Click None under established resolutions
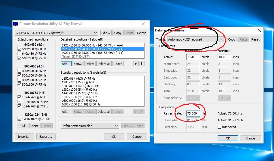 35,126
